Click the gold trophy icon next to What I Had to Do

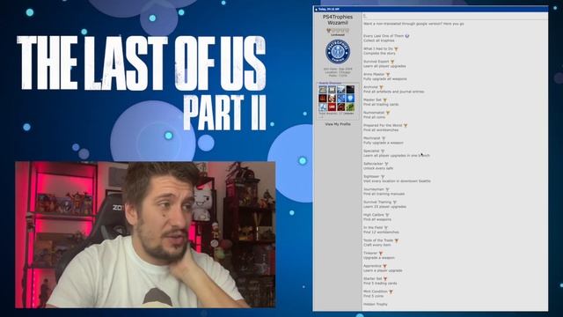pyautogui.click(x=397, y=48)
